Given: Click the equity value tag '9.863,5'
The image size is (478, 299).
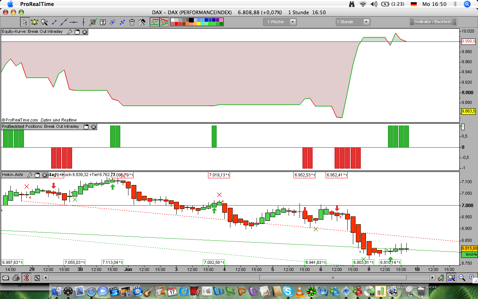Looking at the screenshot, I should 469,111.
